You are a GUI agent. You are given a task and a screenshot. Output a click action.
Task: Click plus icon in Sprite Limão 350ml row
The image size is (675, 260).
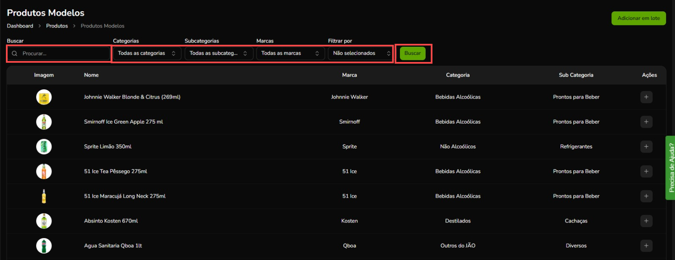tap(646, 147)
